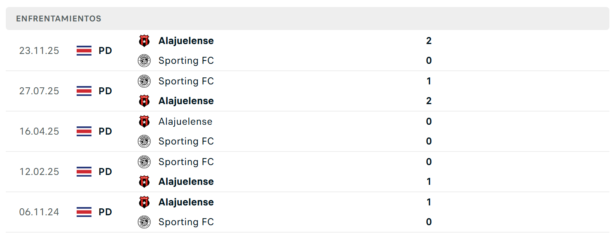Click Alajuelense score 2 in 23.11.25 match

point(429,41)
